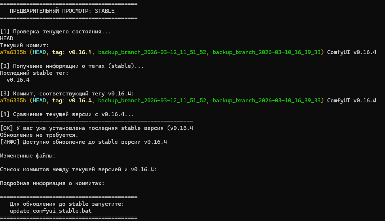Click the v0.16.4 under 'Последний stable тег'
Viewport: 385px width, 221px height.
click(18, 80)
